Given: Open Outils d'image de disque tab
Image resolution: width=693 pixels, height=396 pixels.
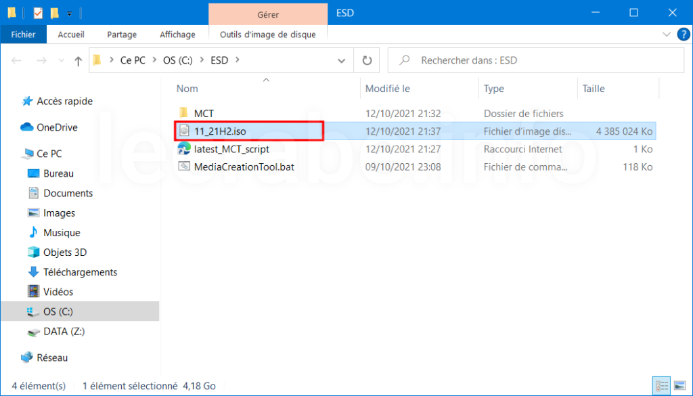Looking at the screenshot, I should 268,35.
